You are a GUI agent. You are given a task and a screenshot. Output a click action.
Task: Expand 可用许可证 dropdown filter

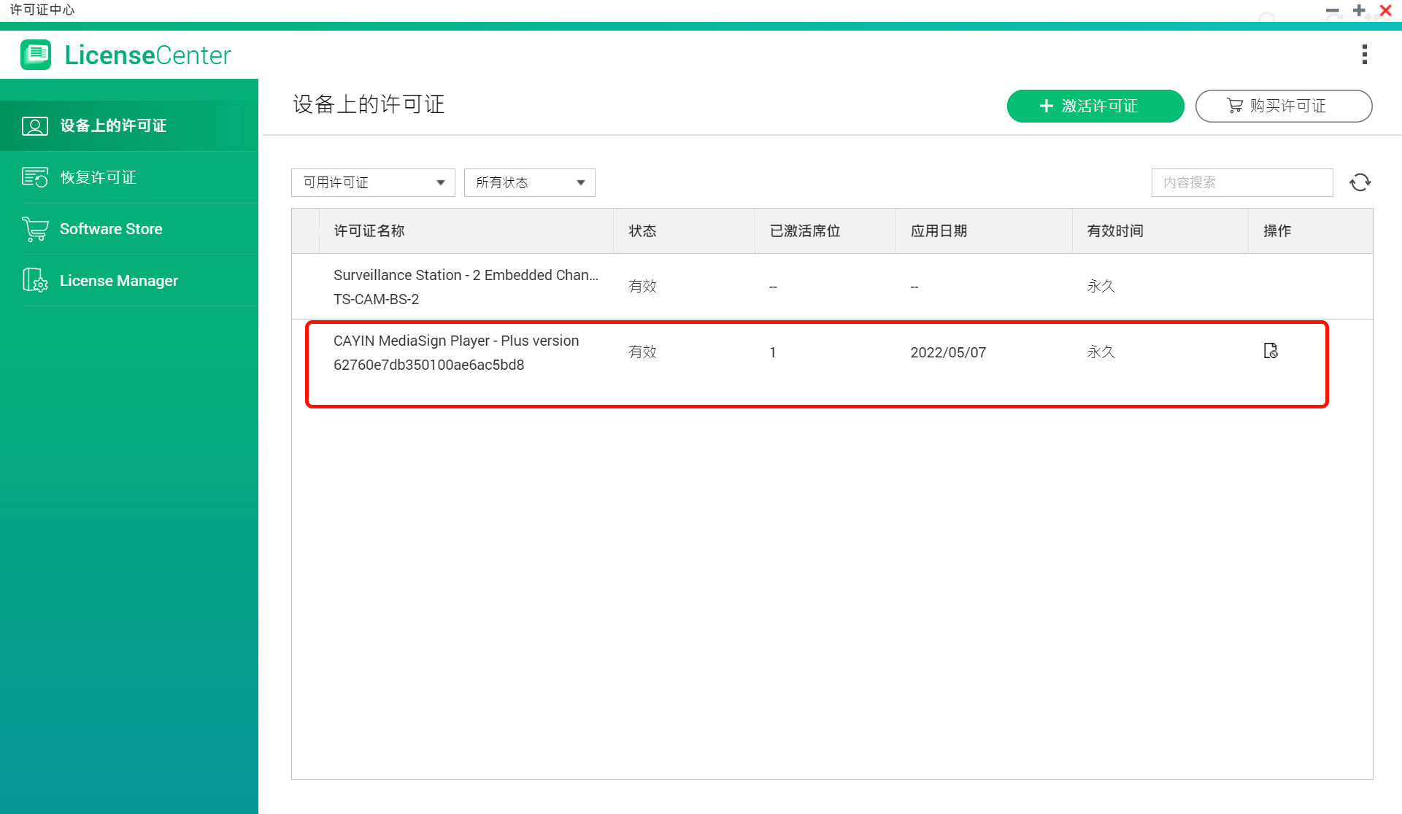[373, 182]
